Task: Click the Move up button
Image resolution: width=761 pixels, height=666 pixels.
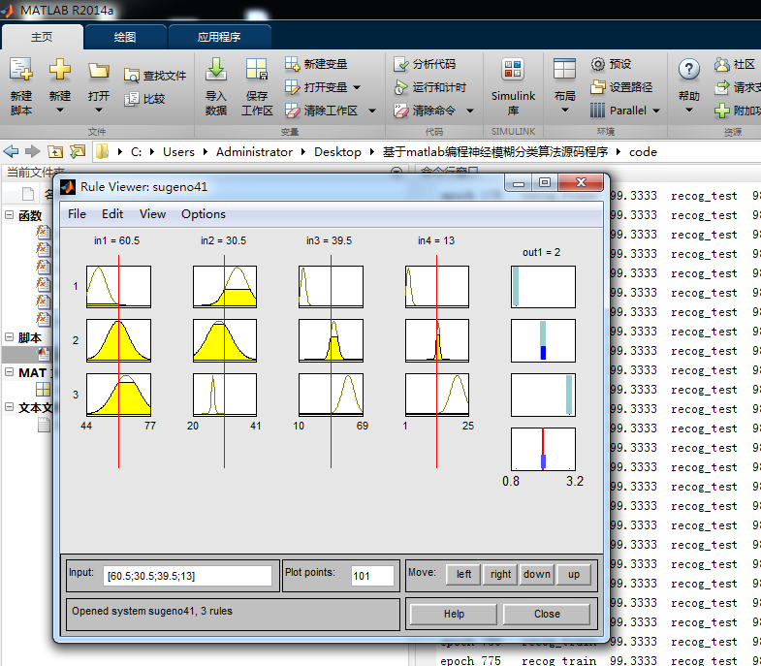Action: (574, 574)
